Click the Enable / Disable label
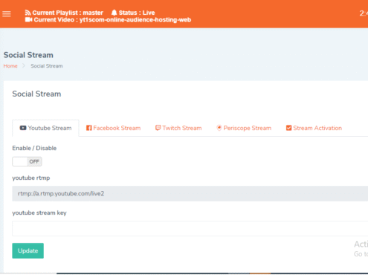The height and width of the screenshot is (275, 368). [34, 148]
